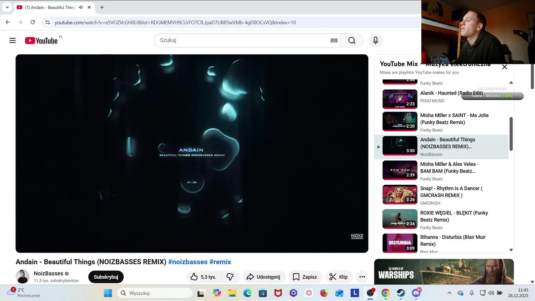Open Microsoft Store from taskbar
535x301 pixels.
pyautogui.click(x=263, y=293)
